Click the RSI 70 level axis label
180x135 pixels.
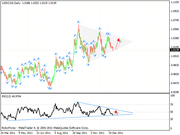(172, 104)
